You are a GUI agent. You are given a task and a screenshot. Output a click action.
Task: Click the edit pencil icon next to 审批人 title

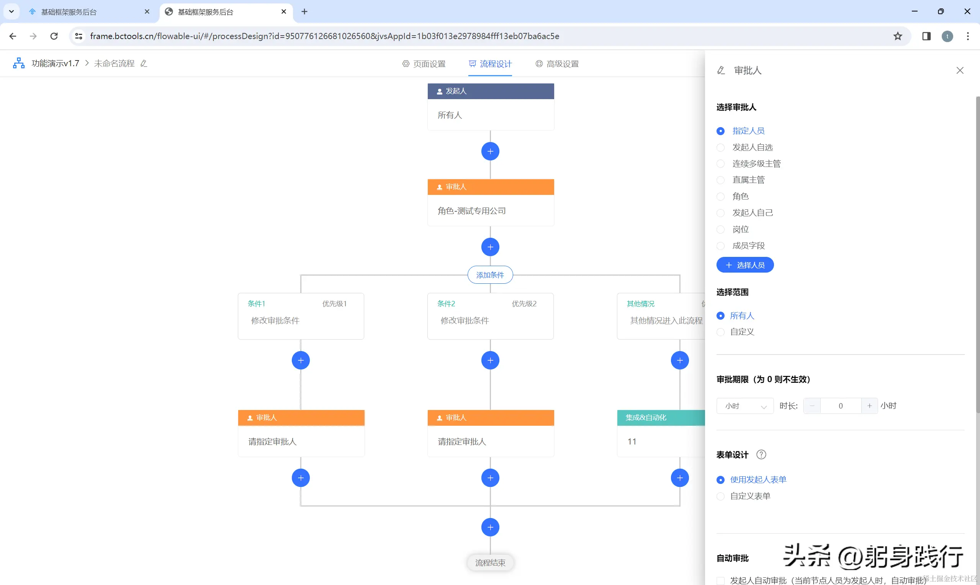pos(721,70)
